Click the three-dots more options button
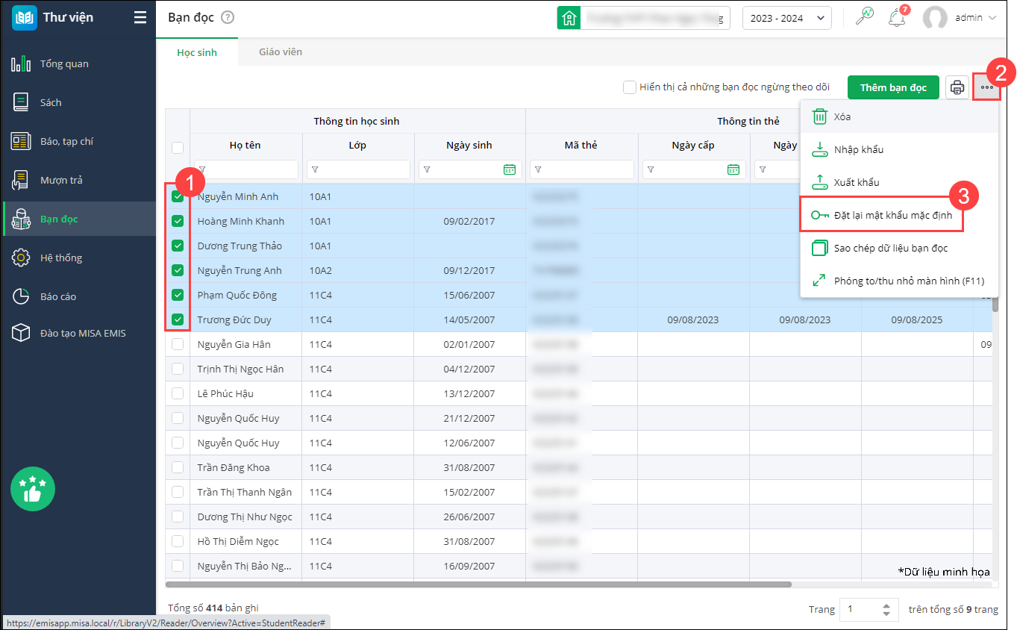 tap(987, 87)
